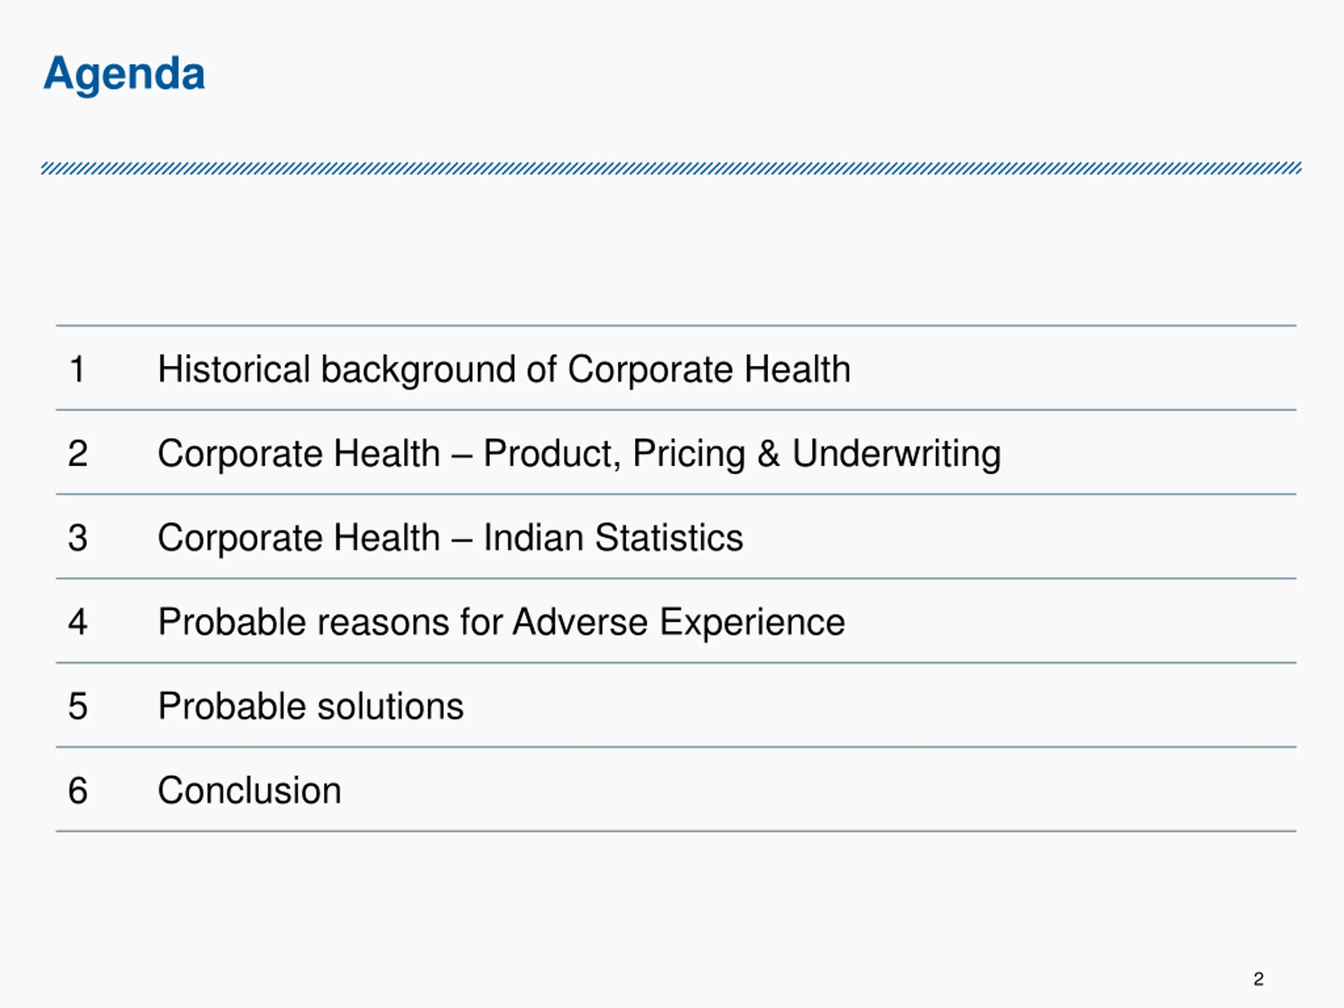This screenshot has width=1344, height=1008.
Task: Jump to the Conclusion agenda item
Action: pos(249,791)
